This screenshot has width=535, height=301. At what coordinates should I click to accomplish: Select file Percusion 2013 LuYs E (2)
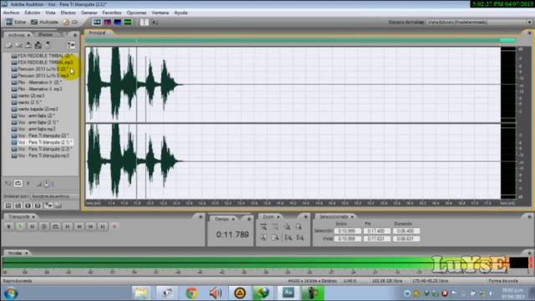click(40, 69)
